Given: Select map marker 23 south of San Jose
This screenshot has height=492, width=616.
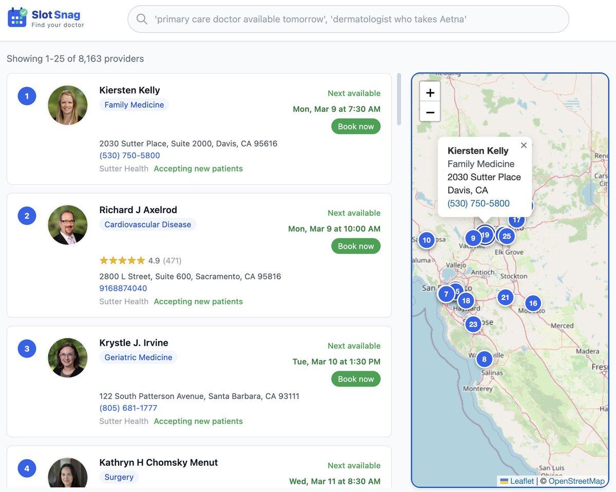Looking at the screenshot, I should coord(473,324).
